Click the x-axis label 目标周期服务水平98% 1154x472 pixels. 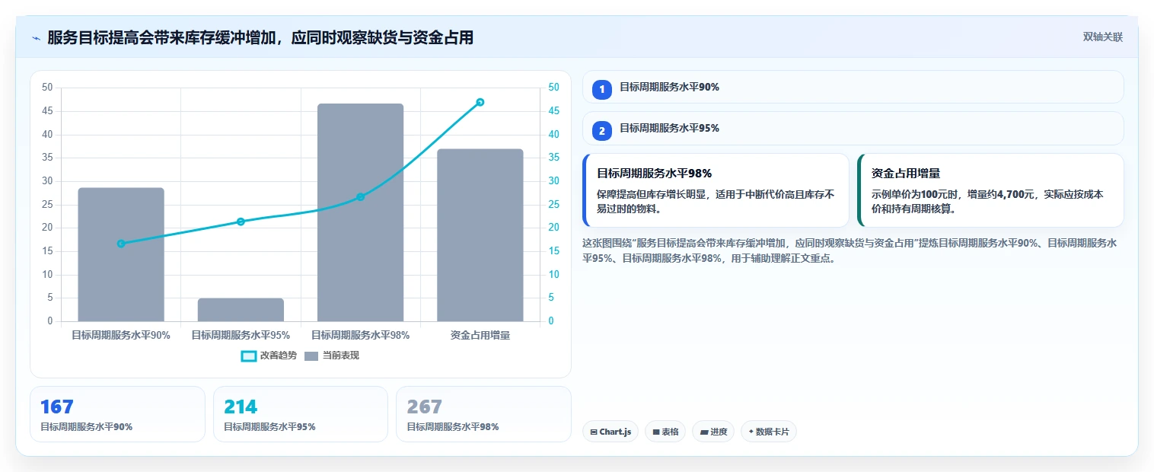pos(360,335)
